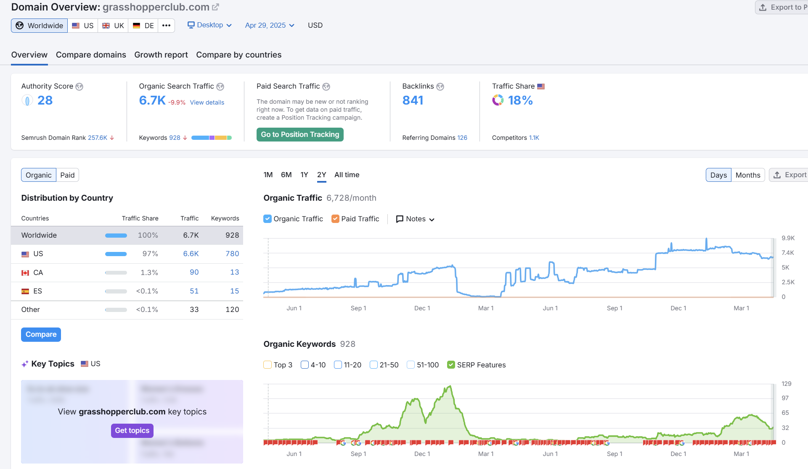Click globe icon next to Organic Search Traffic
Image resolution: width=808 pixels, height=469 pixels.
tap(220, 86)
